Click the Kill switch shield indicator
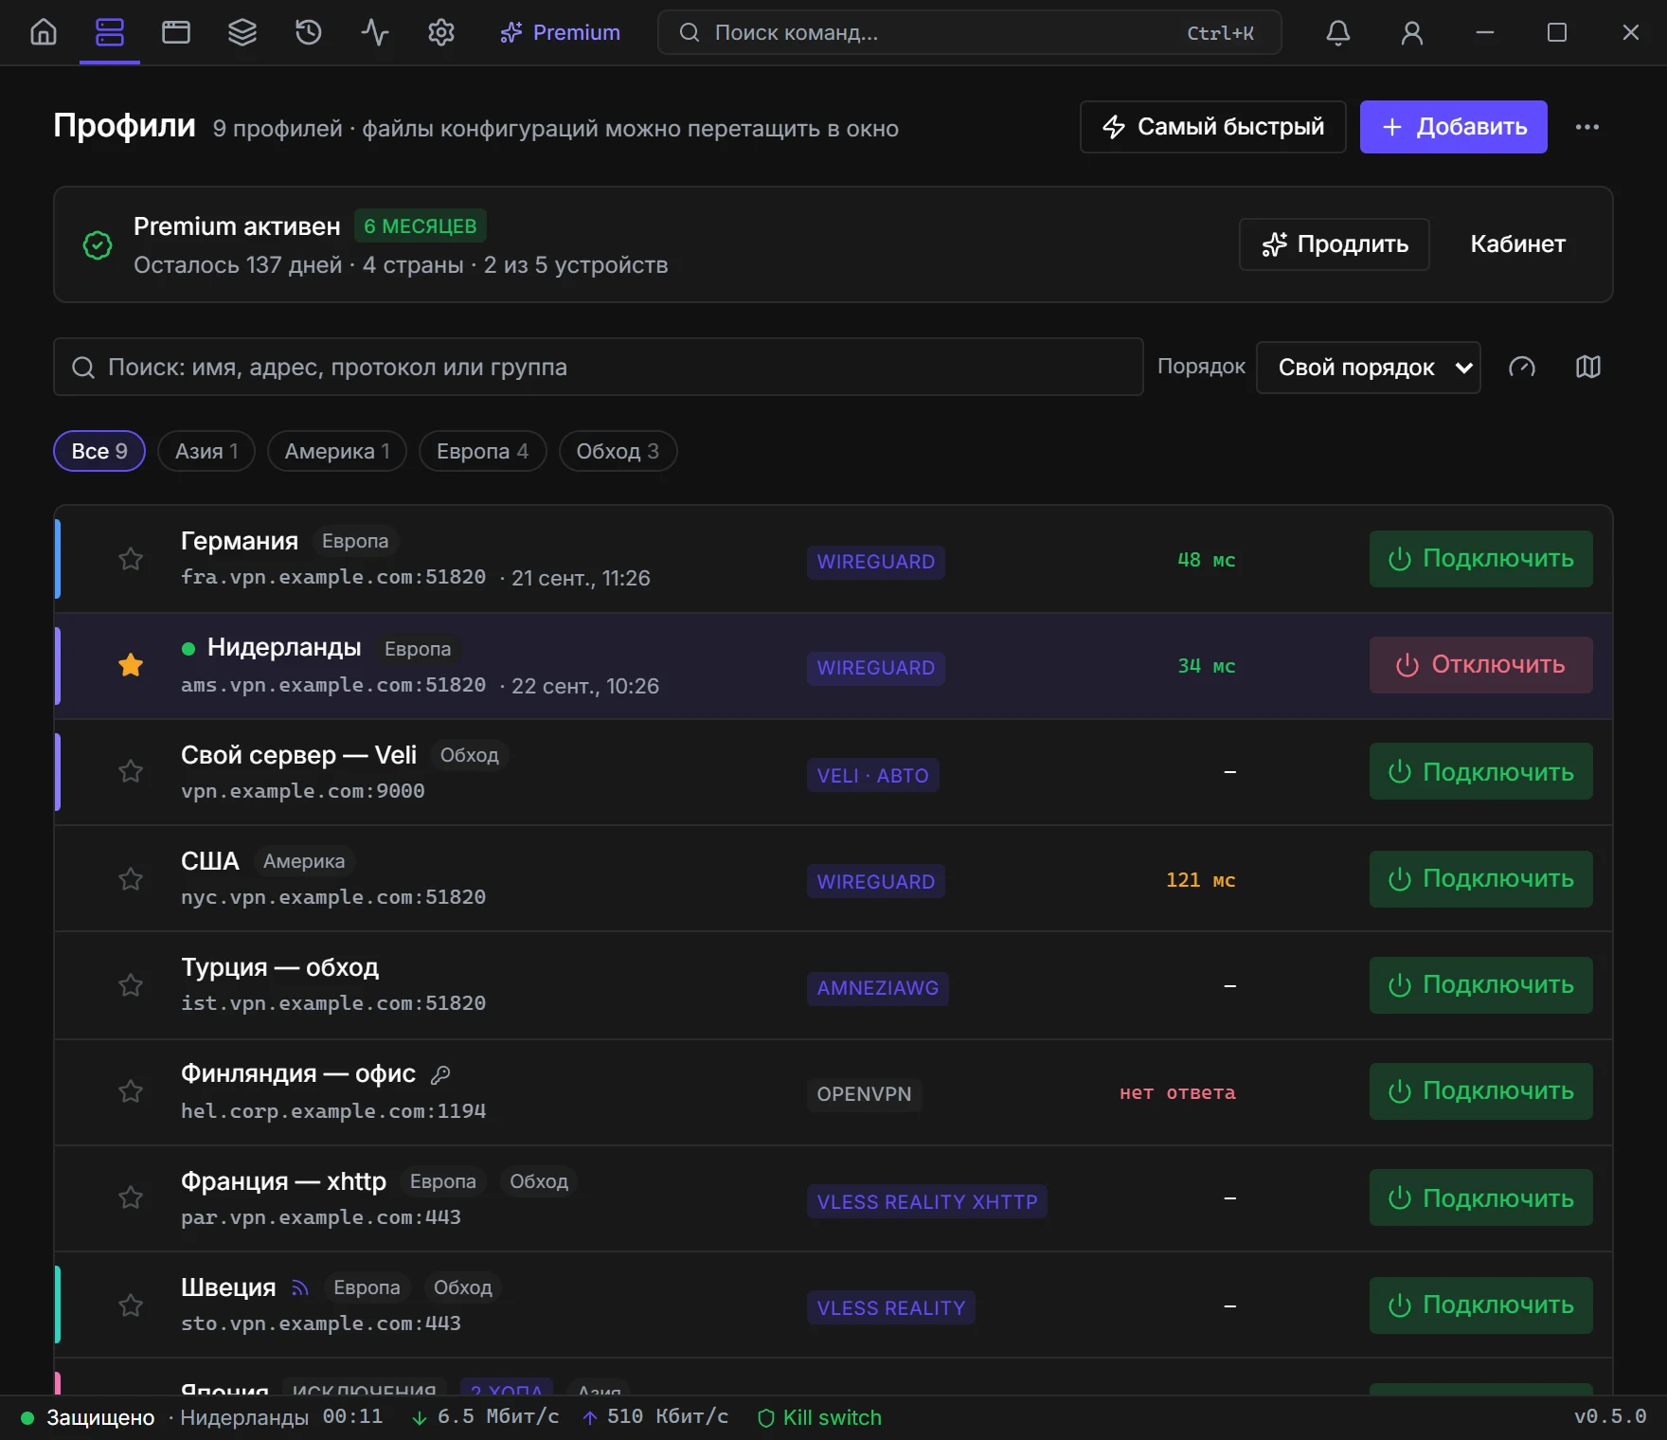This screenshot has height=1440, width=1667. (819, 1417)
